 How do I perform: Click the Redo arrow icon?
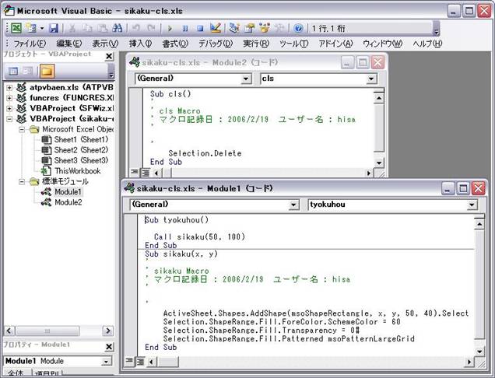coord(151,29)
